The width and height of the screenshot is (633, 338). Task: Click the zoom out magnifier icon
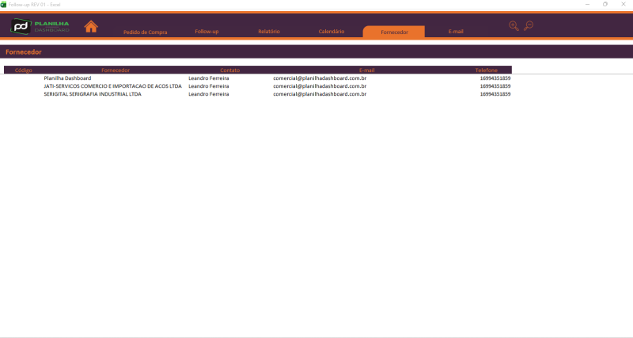coord(529,26)
